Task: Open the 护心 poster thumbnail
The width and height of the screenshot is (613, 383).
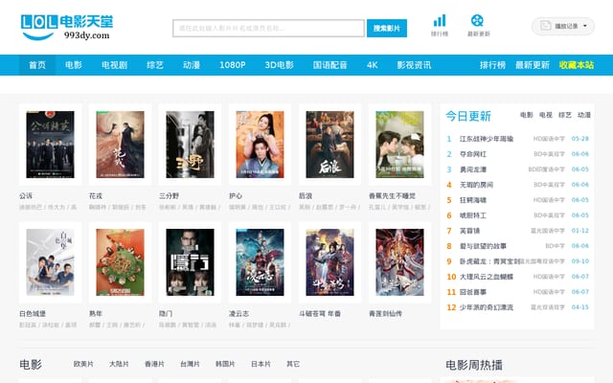Action: point(260,145)
